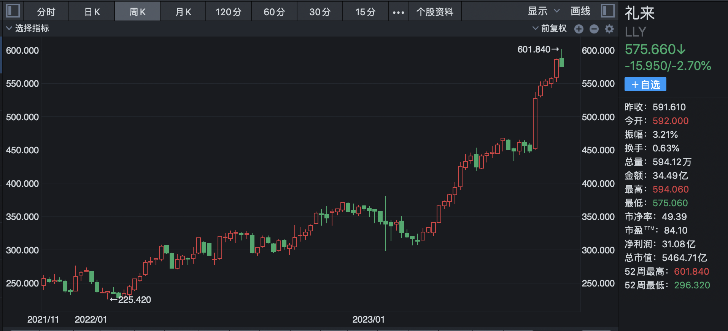Toggle the left sidebar panel icon
Screen dimensions: 728x331
pos(13,11)
